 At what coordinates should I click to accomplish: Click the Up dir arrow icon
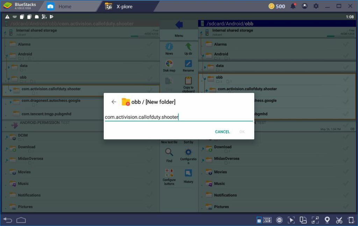(x=188, y=47)
